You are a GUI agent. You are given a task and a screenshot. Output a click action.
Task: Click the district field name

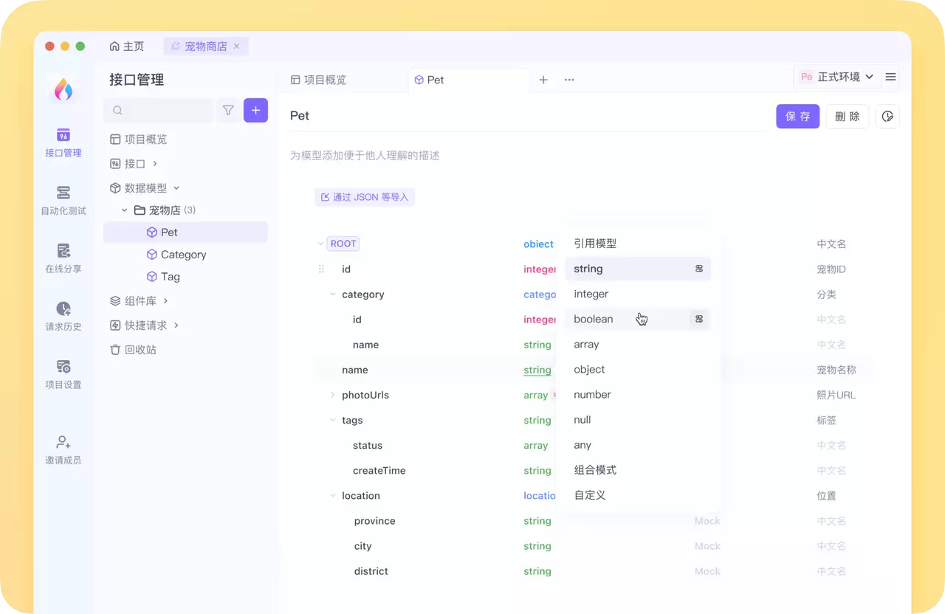[x=371, y=571]
